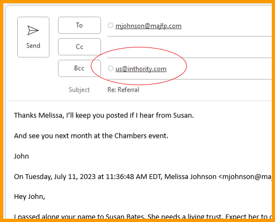Click the Subject label
This screenshot has width=275, height=222.
pyautogui.click(x=79, y=89)
